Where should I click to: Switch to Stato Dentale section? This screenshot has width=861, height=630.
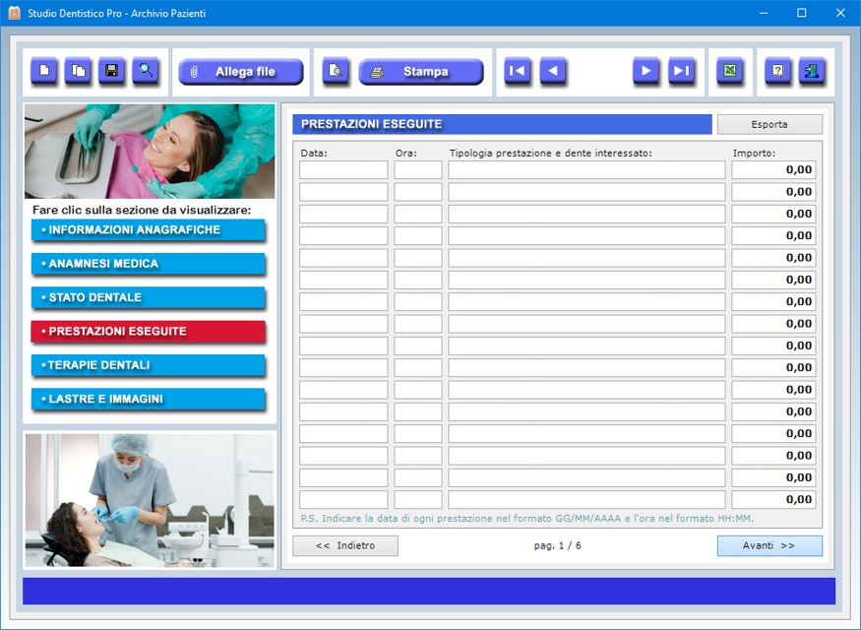coord(149,297)
